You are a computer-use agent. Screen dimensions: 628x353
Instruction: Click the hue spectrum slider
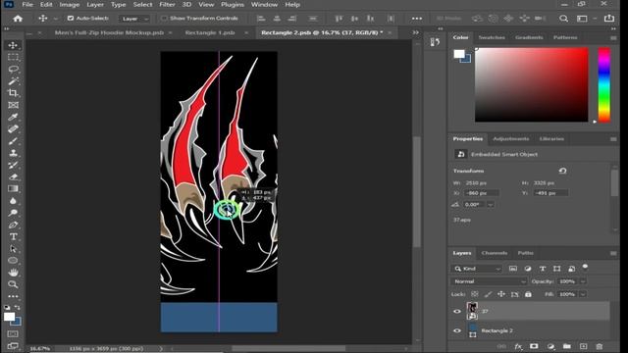coord(604,84)
